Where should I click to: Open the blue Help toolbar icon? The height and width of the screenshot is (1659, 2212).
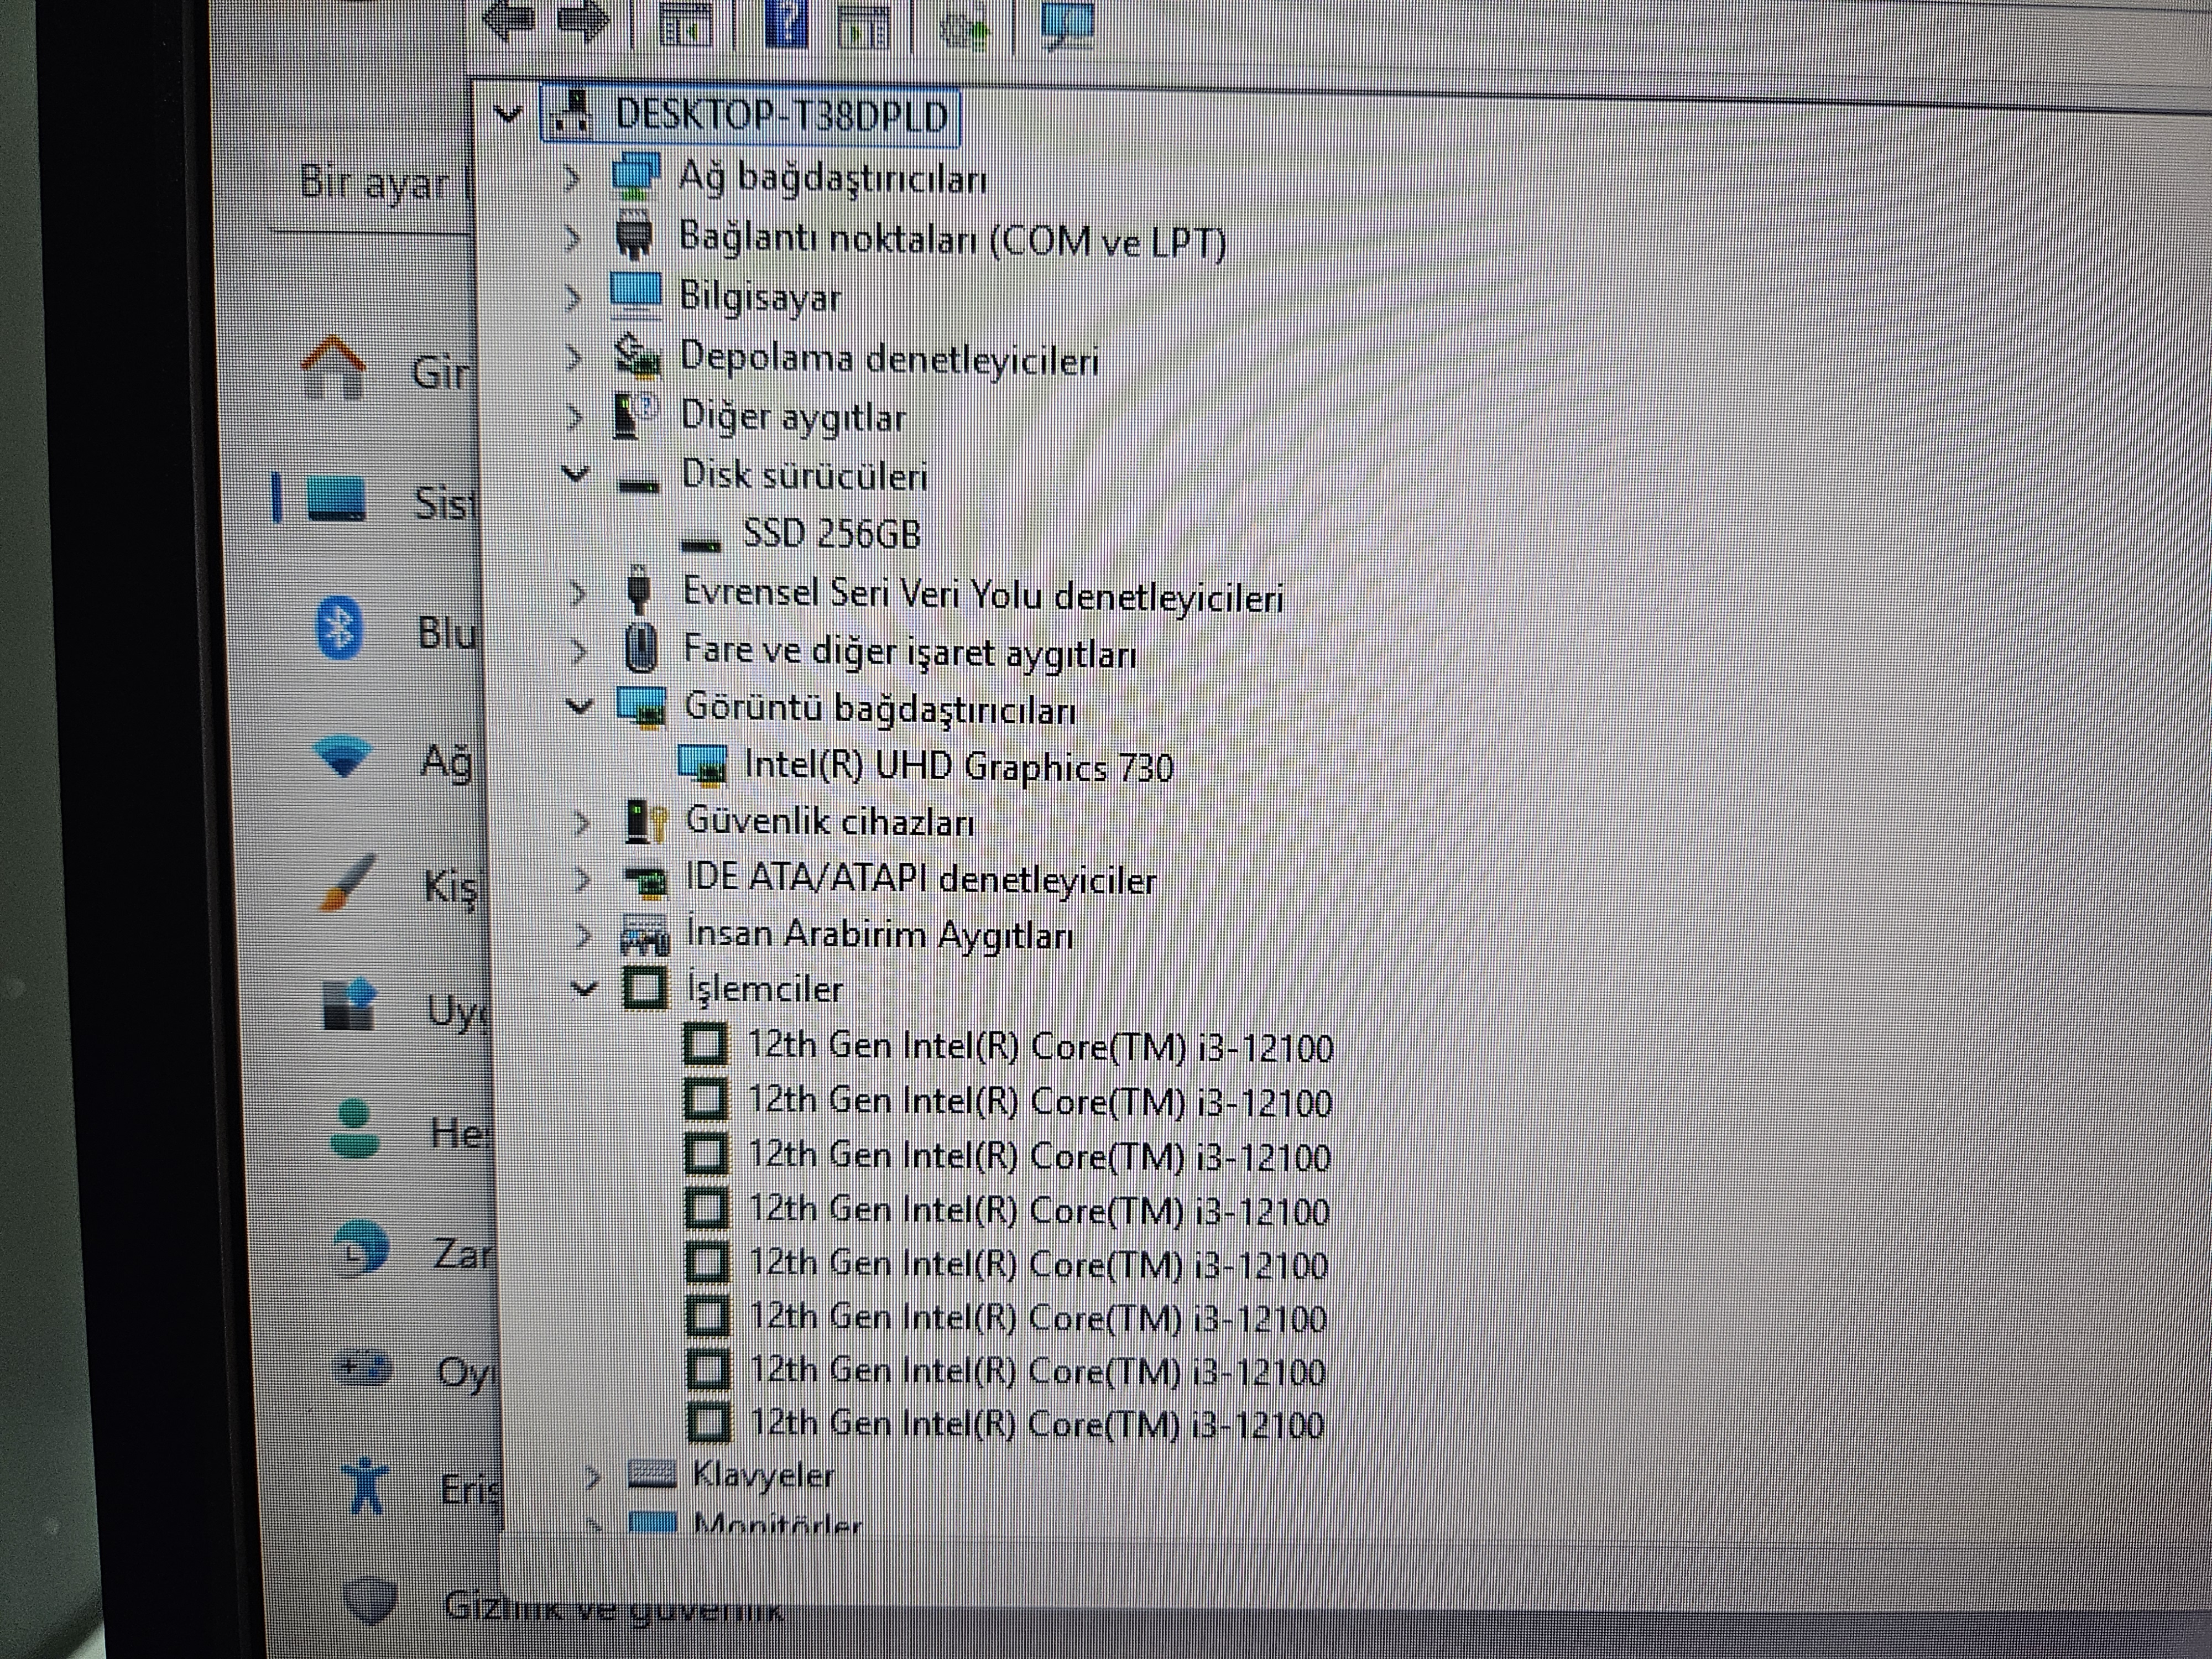coord(786,24)
